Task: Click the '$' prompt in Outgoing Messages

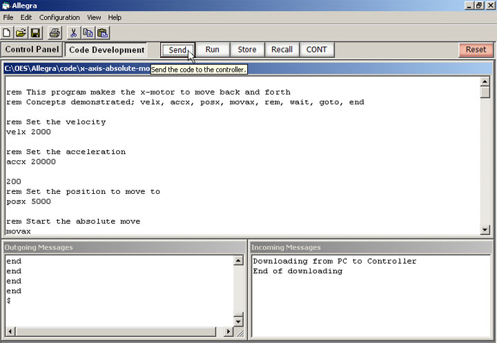Action: click(9, 300)
